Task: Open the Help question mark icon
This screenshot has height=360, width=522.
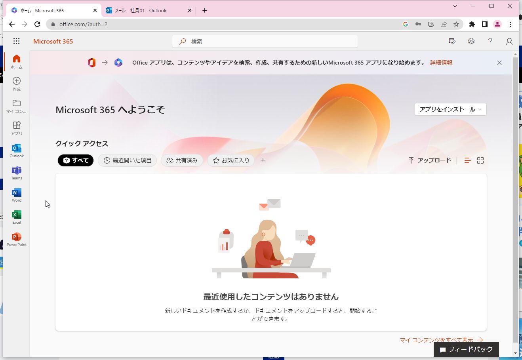Action: pyautogui.click(x=490, y=41)
